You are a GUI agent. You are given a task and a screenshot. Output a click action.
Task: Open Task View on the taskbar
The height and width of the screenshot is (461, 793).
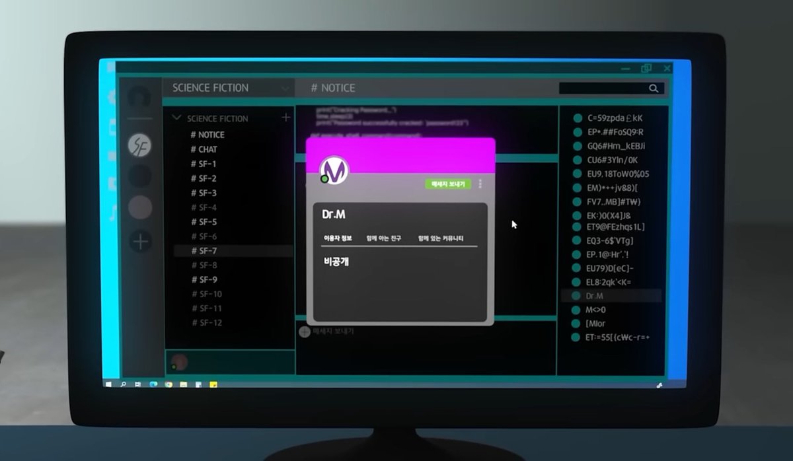click(x=139, y=384)
